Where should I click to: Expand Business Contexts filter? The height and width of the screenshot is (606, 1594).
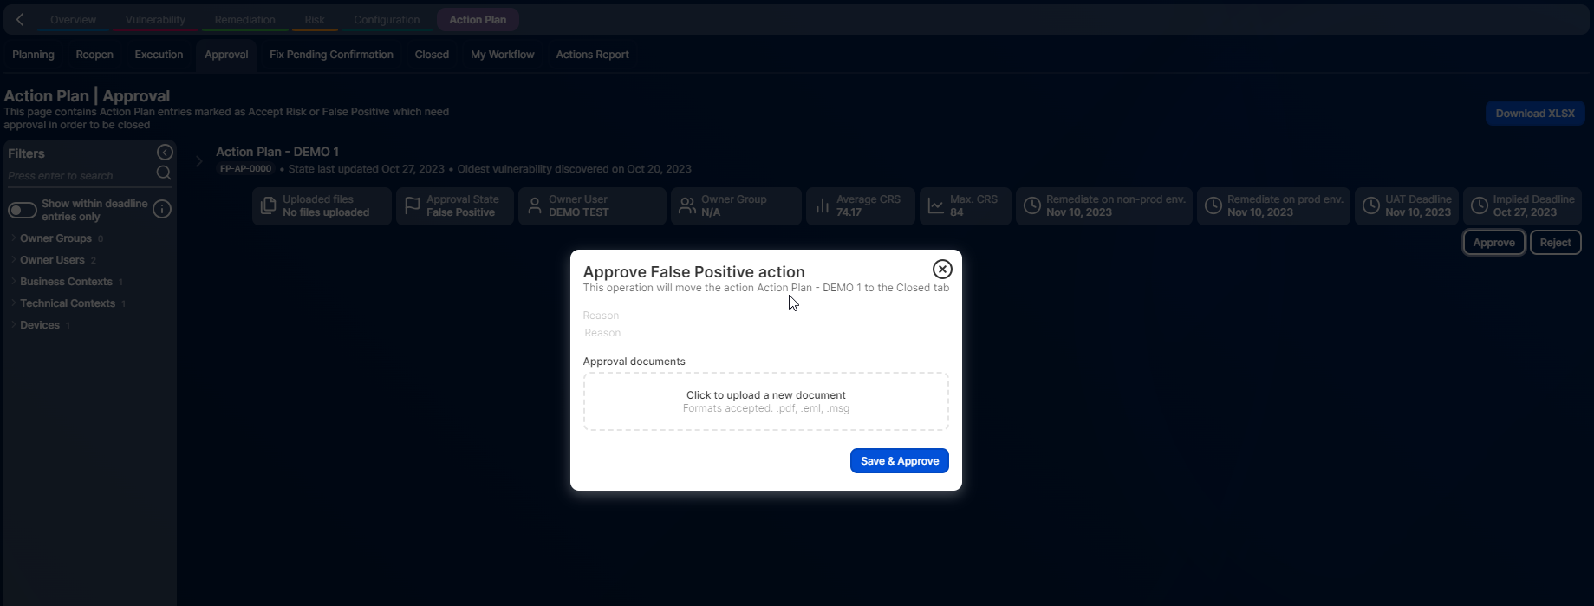(x=66, y=282)
